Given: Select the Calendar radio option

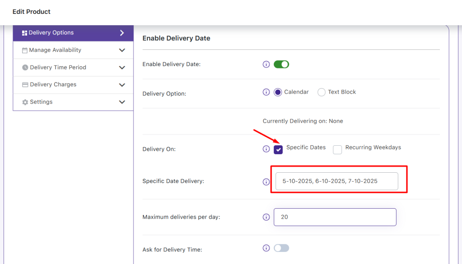Looking at the screenshot, I should 278,92.
